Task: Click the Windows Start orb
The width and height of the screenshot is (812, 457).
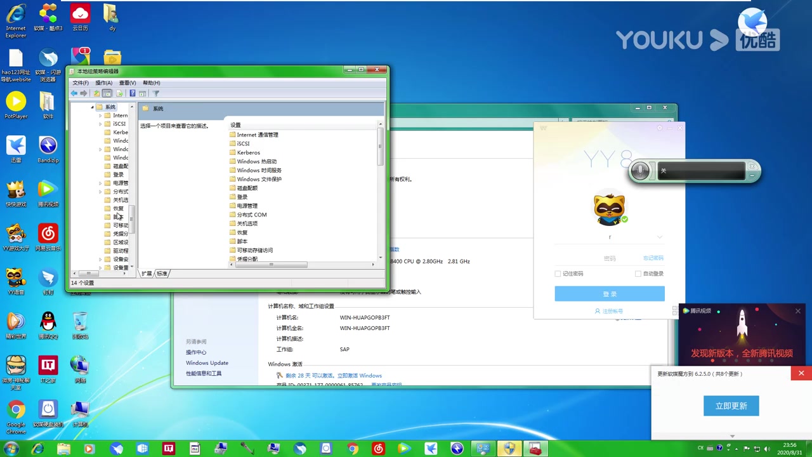Action: (11, 449)
